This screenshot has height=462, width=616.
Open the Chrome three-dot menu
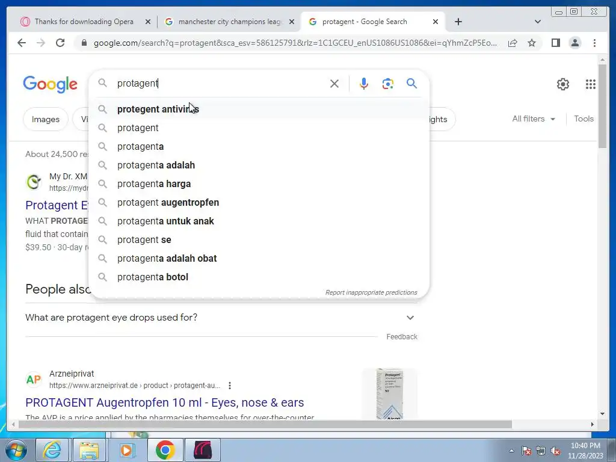coord(594,43)
